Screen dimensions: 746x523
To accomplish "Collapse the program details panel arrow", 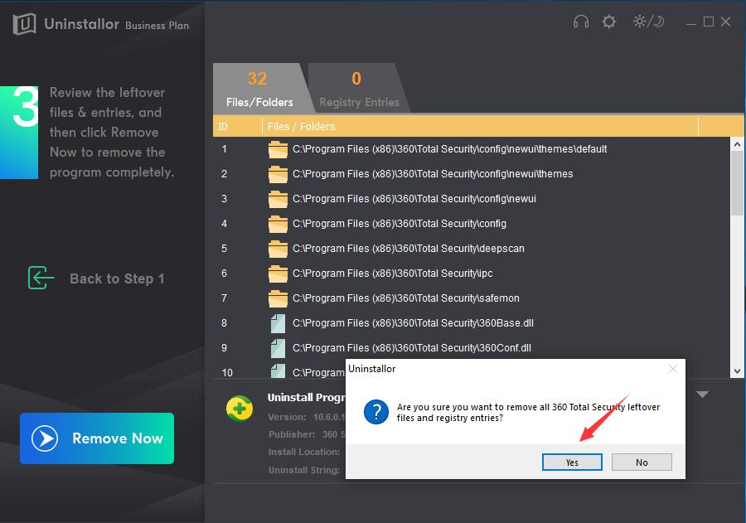I will tap(702, 395).
